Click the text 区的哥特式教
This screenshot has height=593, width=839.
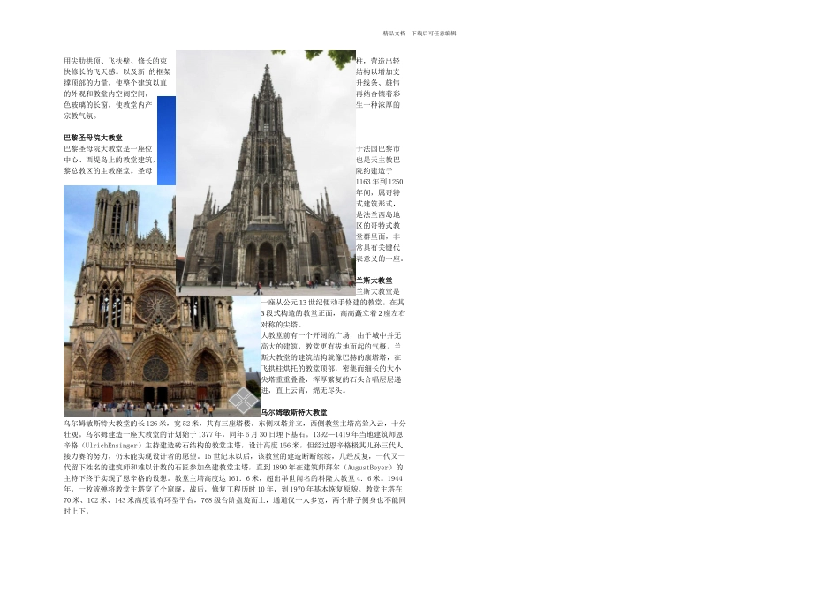click(x=378, y=226)
